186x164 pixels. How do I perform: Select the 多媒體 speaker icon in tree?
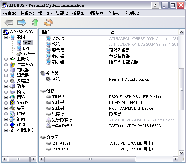tap(12, 81)
